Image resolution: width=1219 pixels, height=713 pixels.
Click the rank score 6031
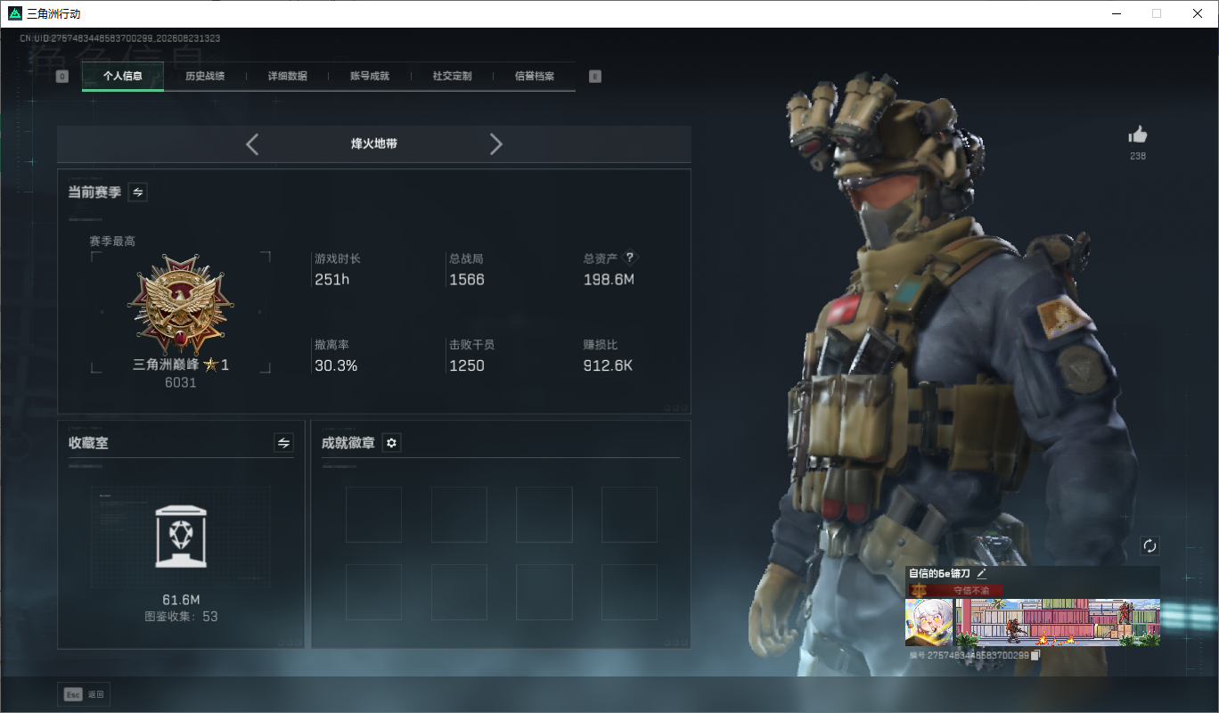[181, 382]
